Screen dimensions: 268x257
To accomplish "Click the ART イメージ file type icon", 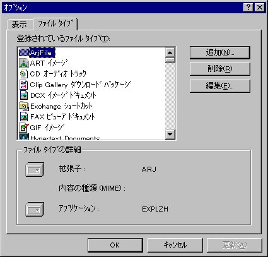I will (24, 63).
